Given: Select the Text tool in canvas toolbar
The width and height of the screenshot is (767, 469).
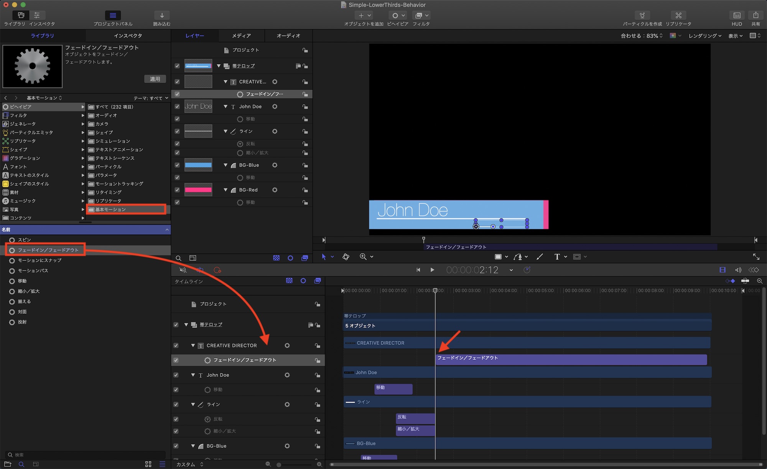Looking at the screenshot, I should coord(557,257).
